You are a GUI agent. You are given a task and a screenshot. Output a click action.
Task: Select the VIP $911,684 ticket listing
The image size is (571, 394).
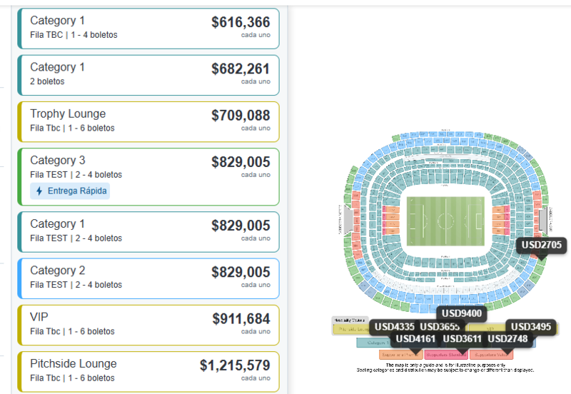click(148, 325)
